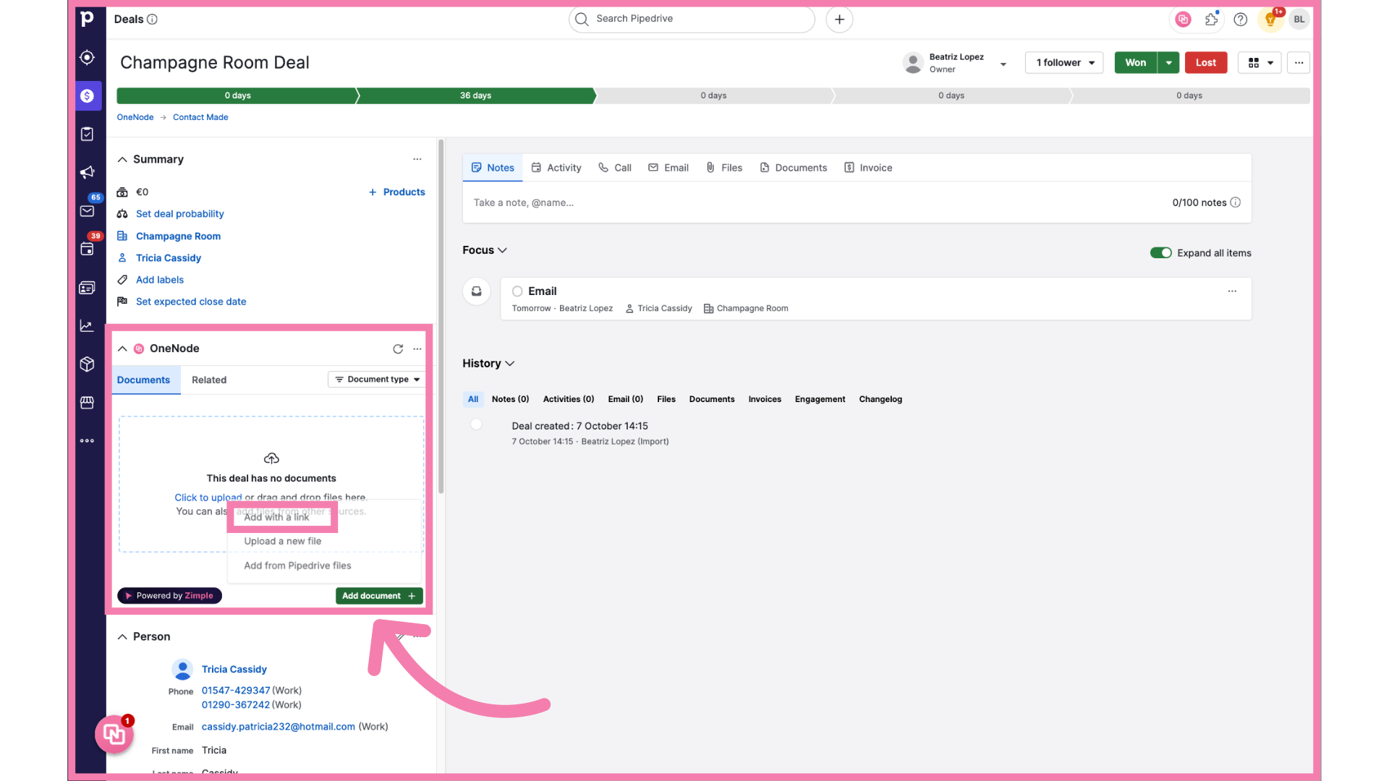
Task: Select the first 0 days pipeline stage
Action: click(x=237, y=95)
